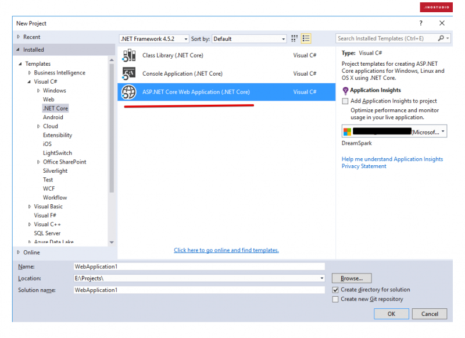Select Workflow in the templates tree
465x338 pixels.
(55, 198)
